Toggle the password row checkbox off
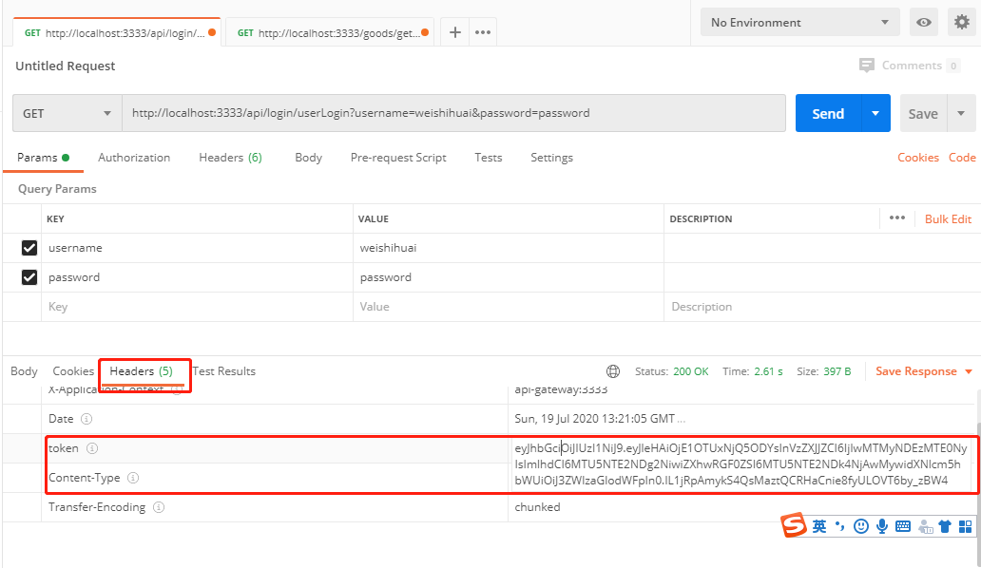981x568 pixels. pos(29,276)
